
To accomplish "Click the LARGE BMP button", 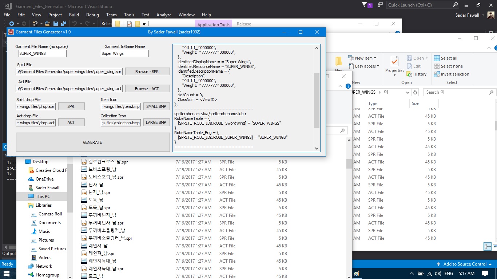I will coord(156,122).
